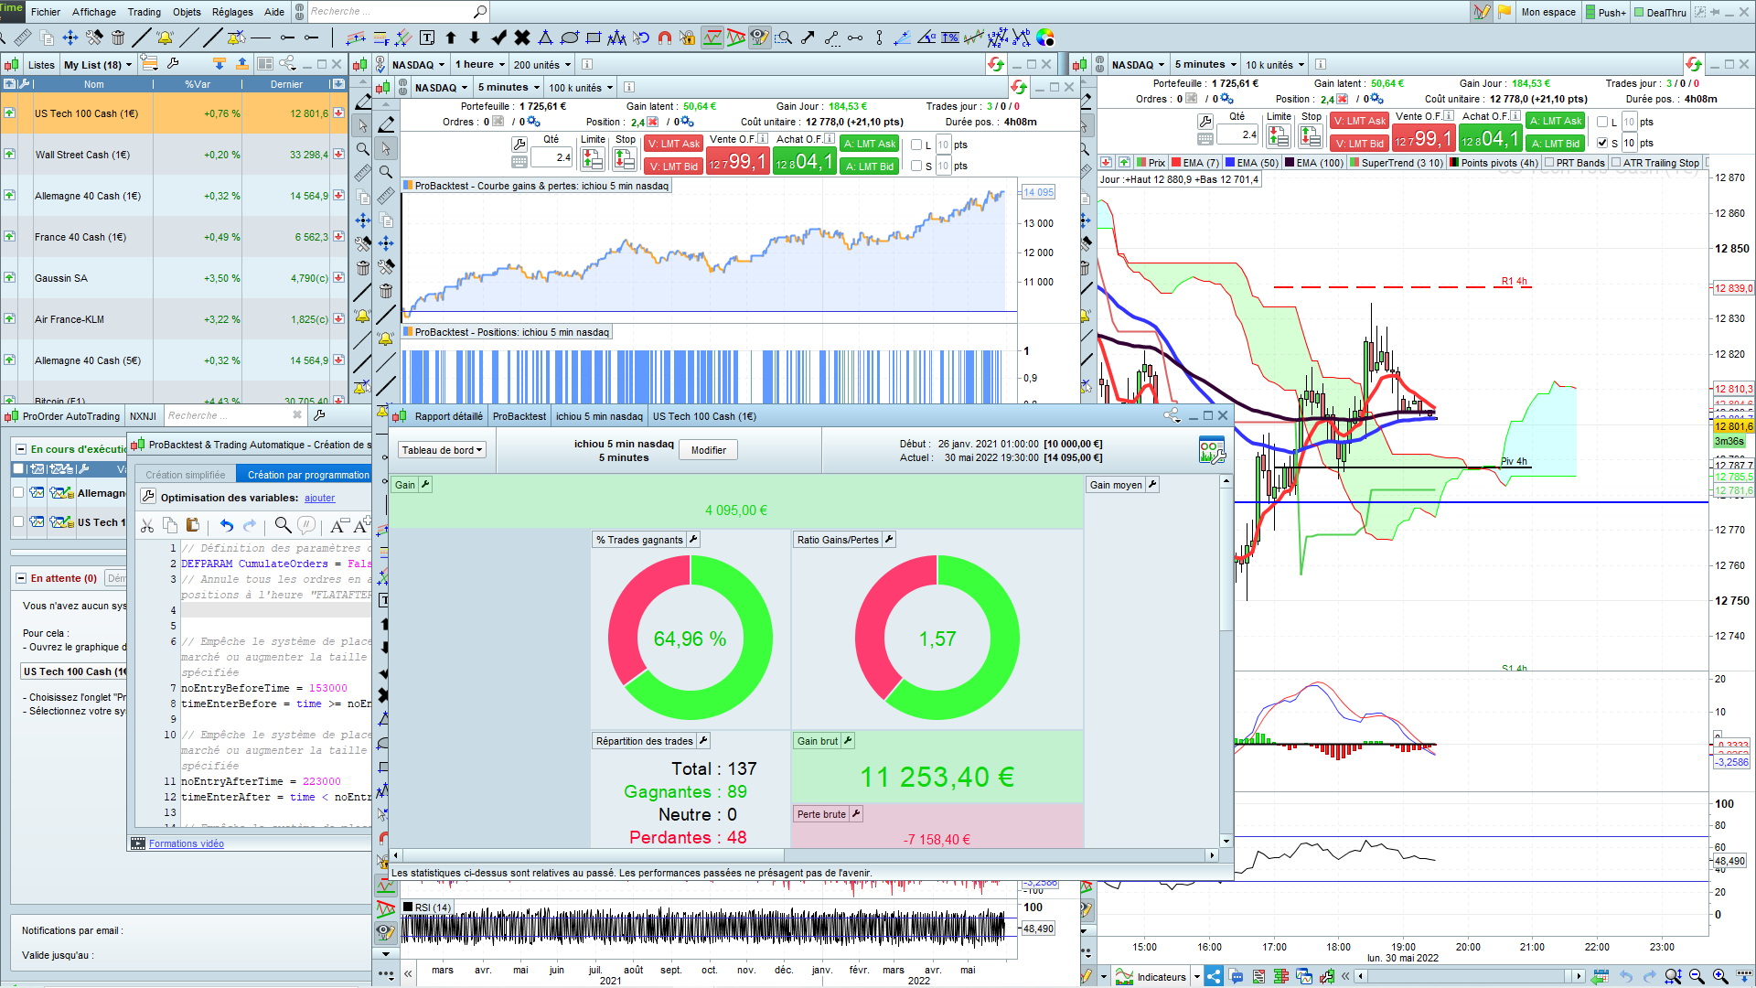The image size is (1756, 988).
Task: Click the Formations vidéo link
Action: point(187,843)
